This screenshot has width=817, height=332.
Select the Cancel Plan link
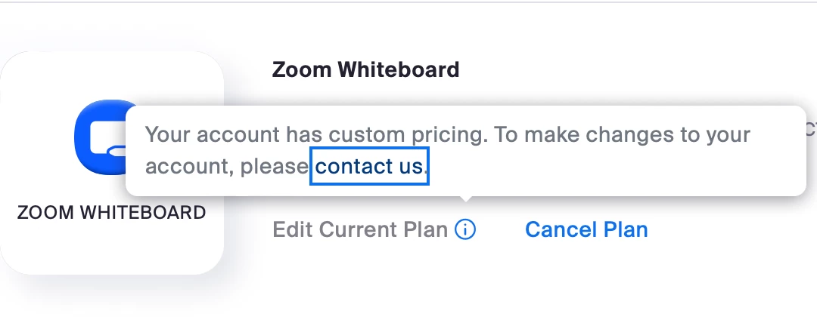[586, 229]
